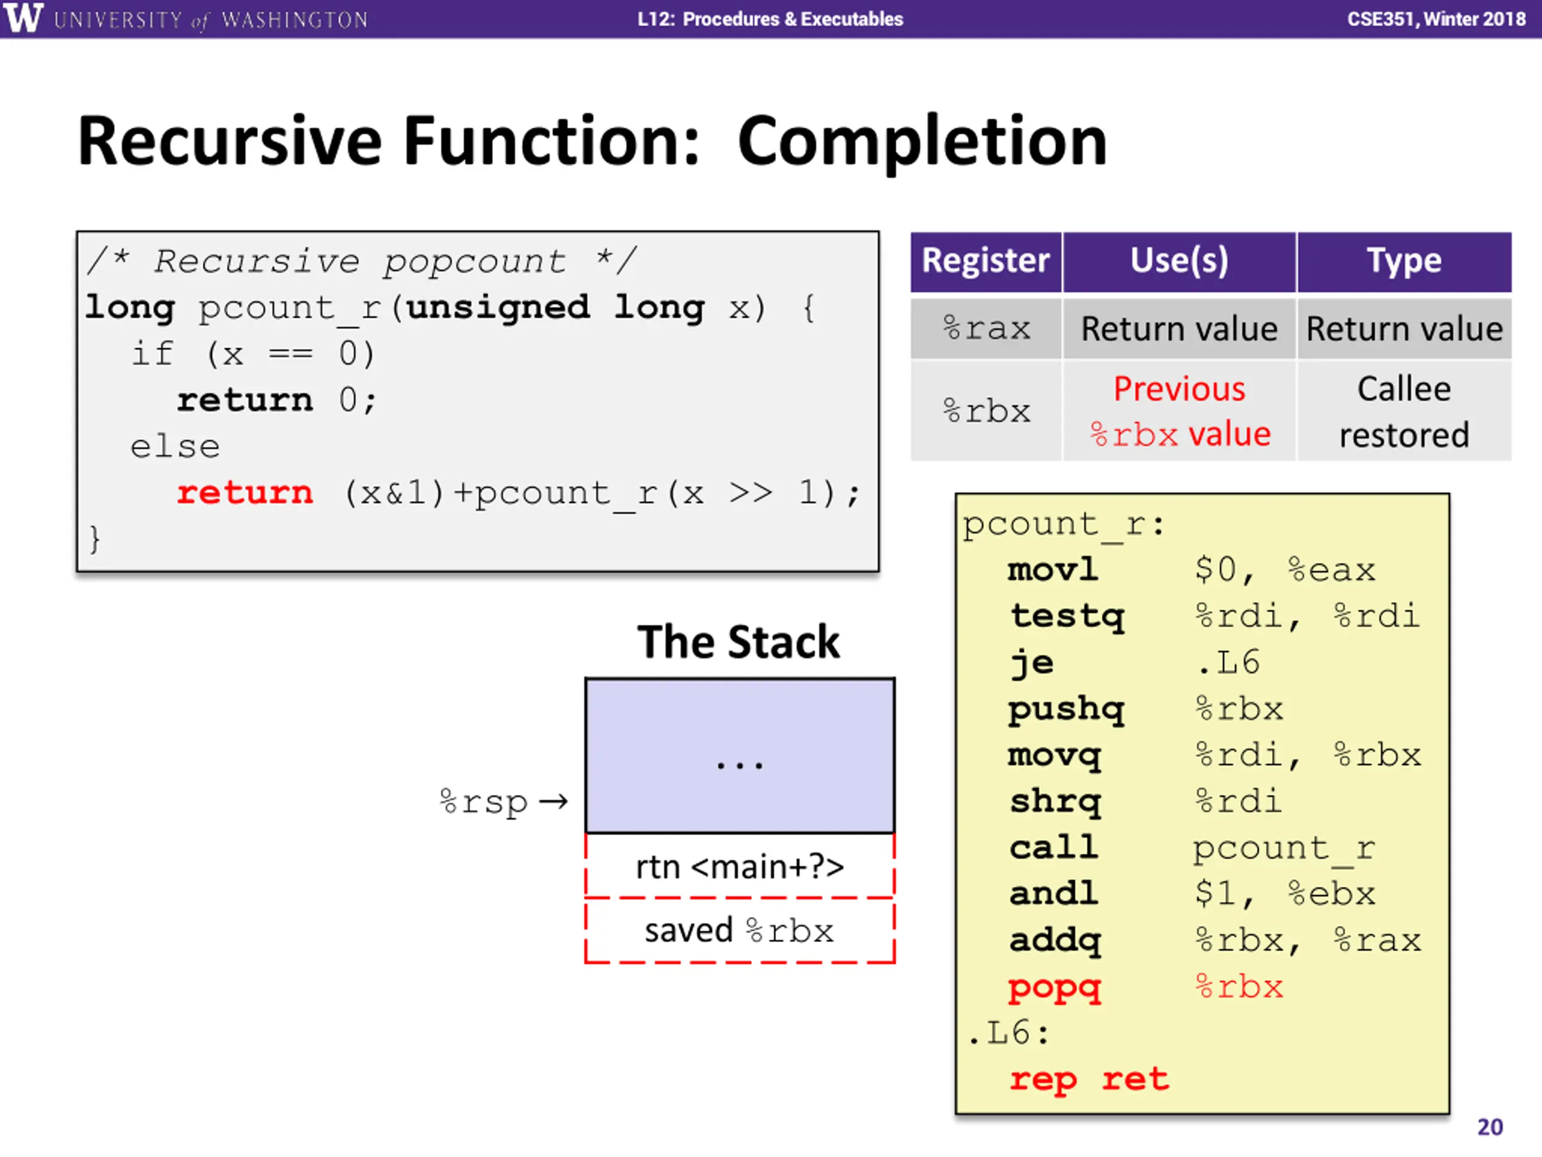Click the 'movl $0, %eax' instruction

1191,570
